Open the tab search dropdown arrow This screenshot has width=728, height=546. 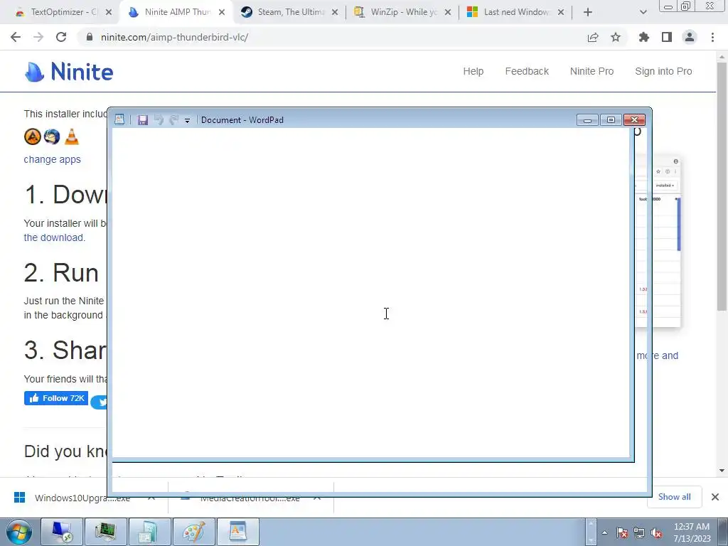pyautogui.click(x=643, y=12)
